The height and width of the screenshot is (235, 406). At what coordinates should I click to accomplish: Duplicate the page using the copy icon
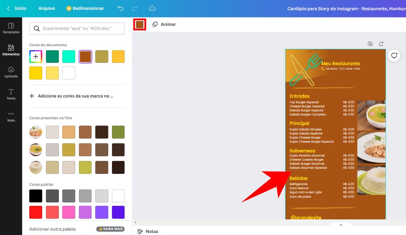pos(370,43)
